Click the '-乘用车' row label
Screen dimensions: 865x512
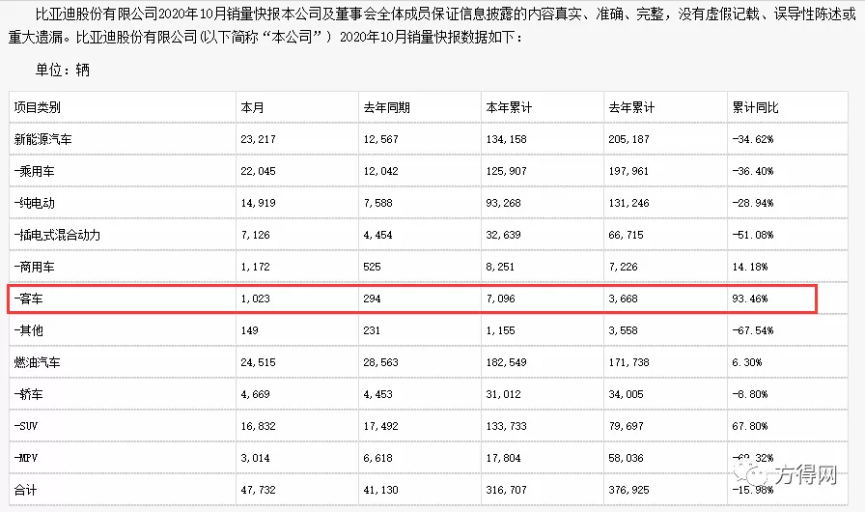34,172
